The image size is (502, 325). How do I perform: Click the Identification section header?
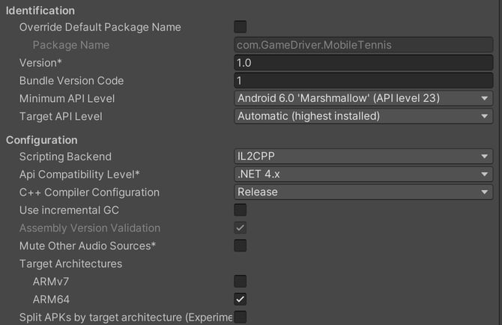coord(40,10)
